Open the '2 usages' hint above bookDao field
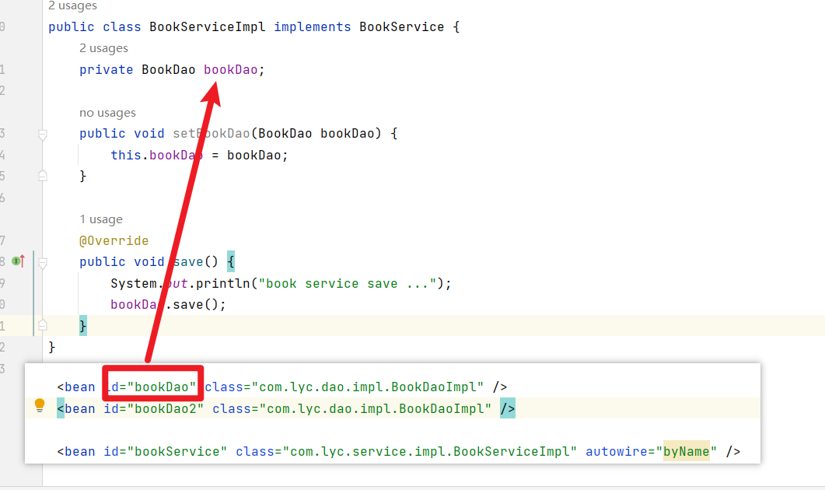Viewport: 825px width, 490px height. click(103, 48)
